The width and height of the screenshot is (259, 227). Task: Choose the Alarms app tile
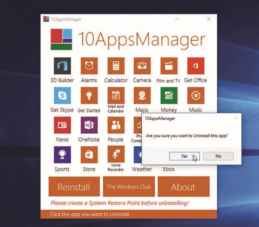(89, 66)
